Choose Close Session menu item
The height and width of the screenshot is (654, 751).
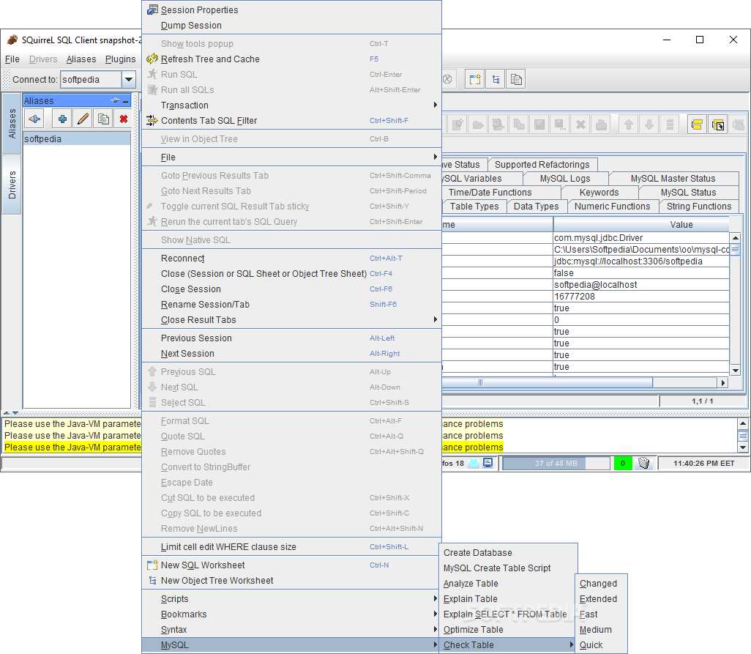[291, 289]
